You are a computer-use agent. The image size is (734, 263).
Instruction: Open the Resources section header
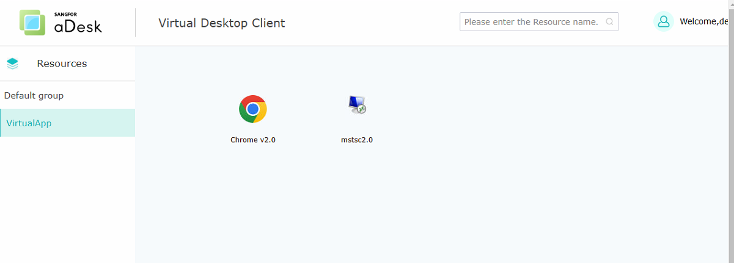pyautogui.click(x=67, y=63)
